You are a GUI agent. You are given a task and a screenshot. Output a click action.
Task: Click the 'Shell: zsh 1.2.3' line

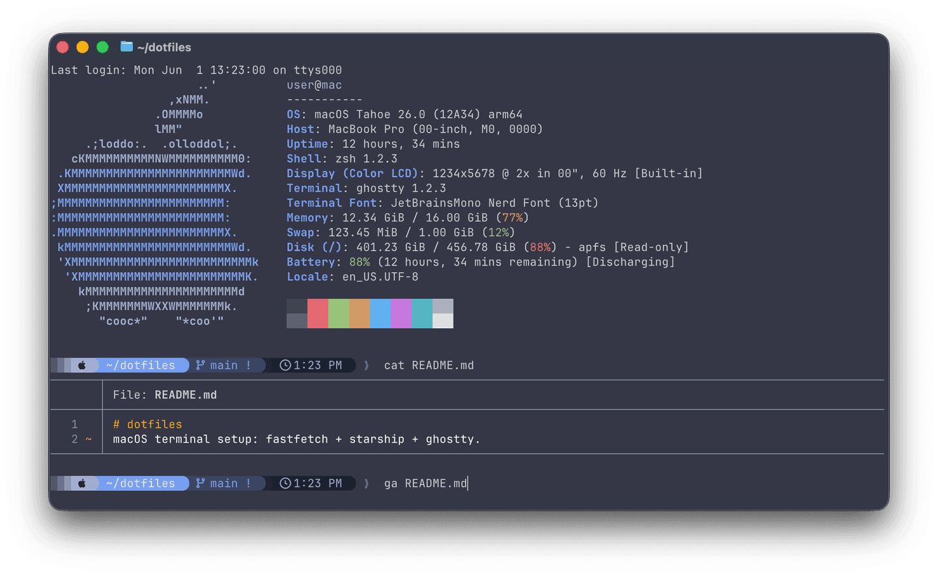pos(342,159)
